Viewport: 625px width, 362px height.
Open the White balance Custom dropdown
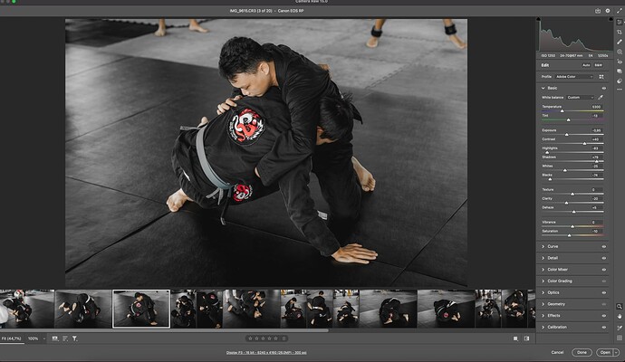pos(580,97)
